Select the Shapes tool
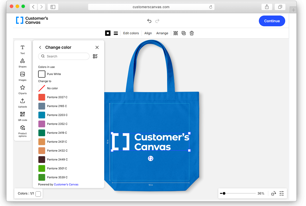 (x=22, y=63)
